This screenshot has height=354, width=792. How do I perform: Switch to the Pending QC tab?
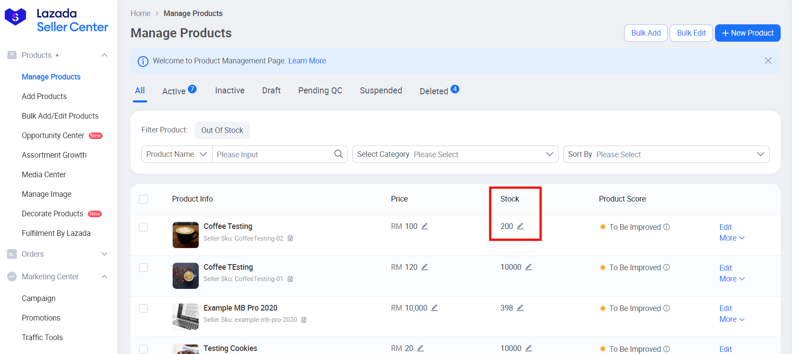pos(320,90)
